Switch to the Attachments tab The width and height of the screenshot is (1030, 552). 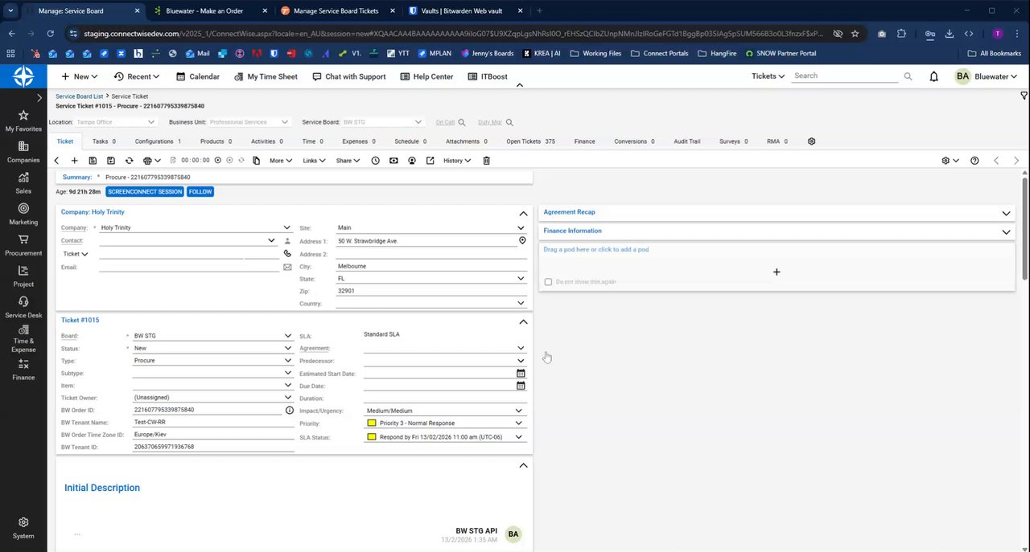tap(468, 141)
